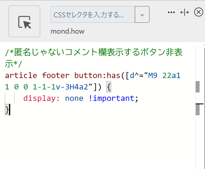Screen dimensions: 205x169
Task: Open the three-dot more options menu
Action: pos(171,12)
